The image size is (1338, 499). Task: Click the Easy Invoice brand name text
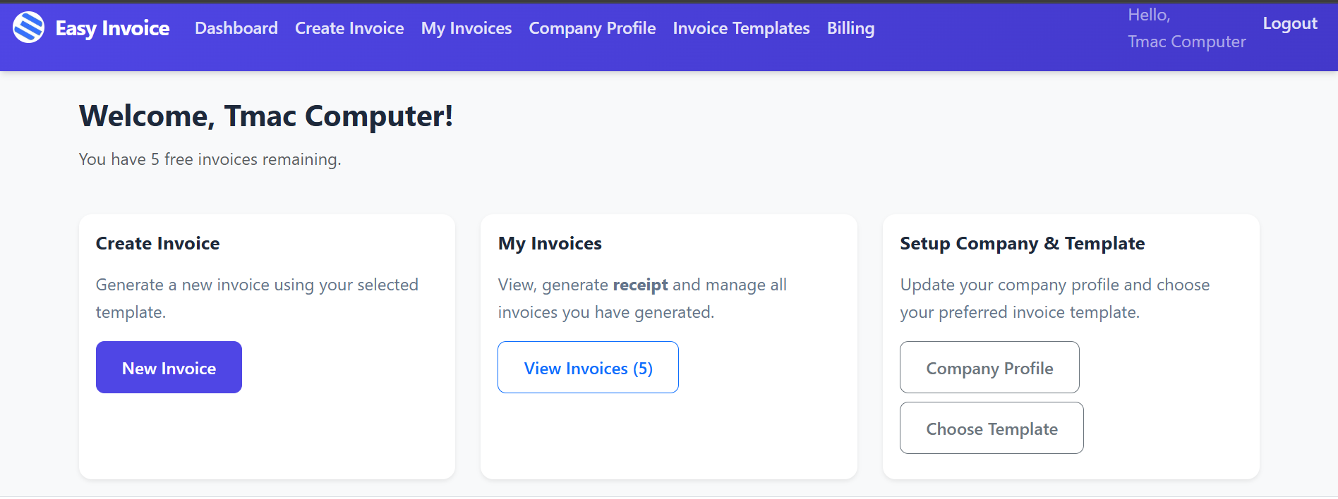pyautogui.click(x=113, y=27)
